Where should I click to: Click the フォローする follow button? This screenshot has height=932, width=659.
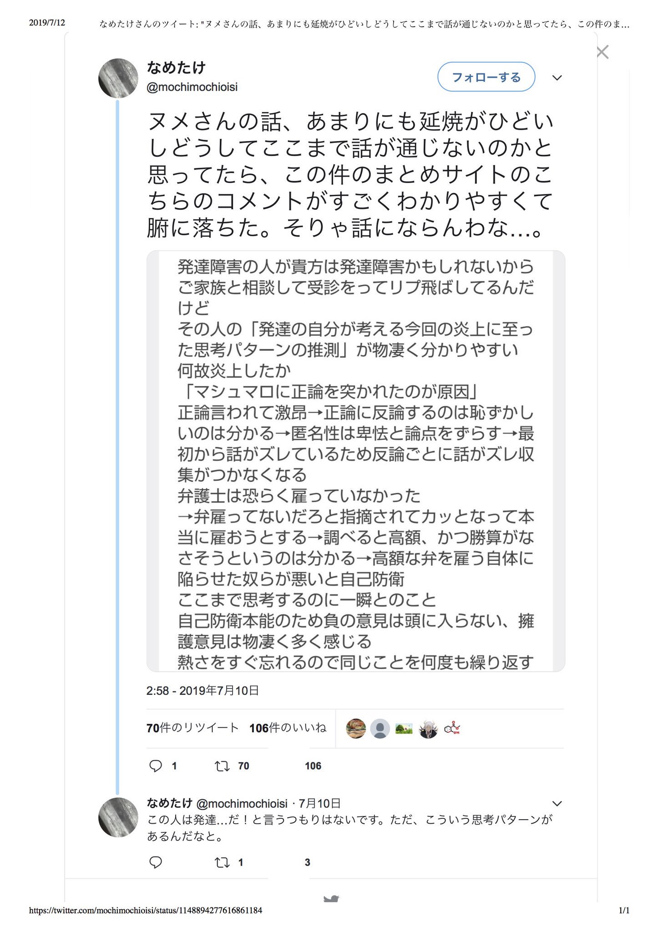coord(486,77)
